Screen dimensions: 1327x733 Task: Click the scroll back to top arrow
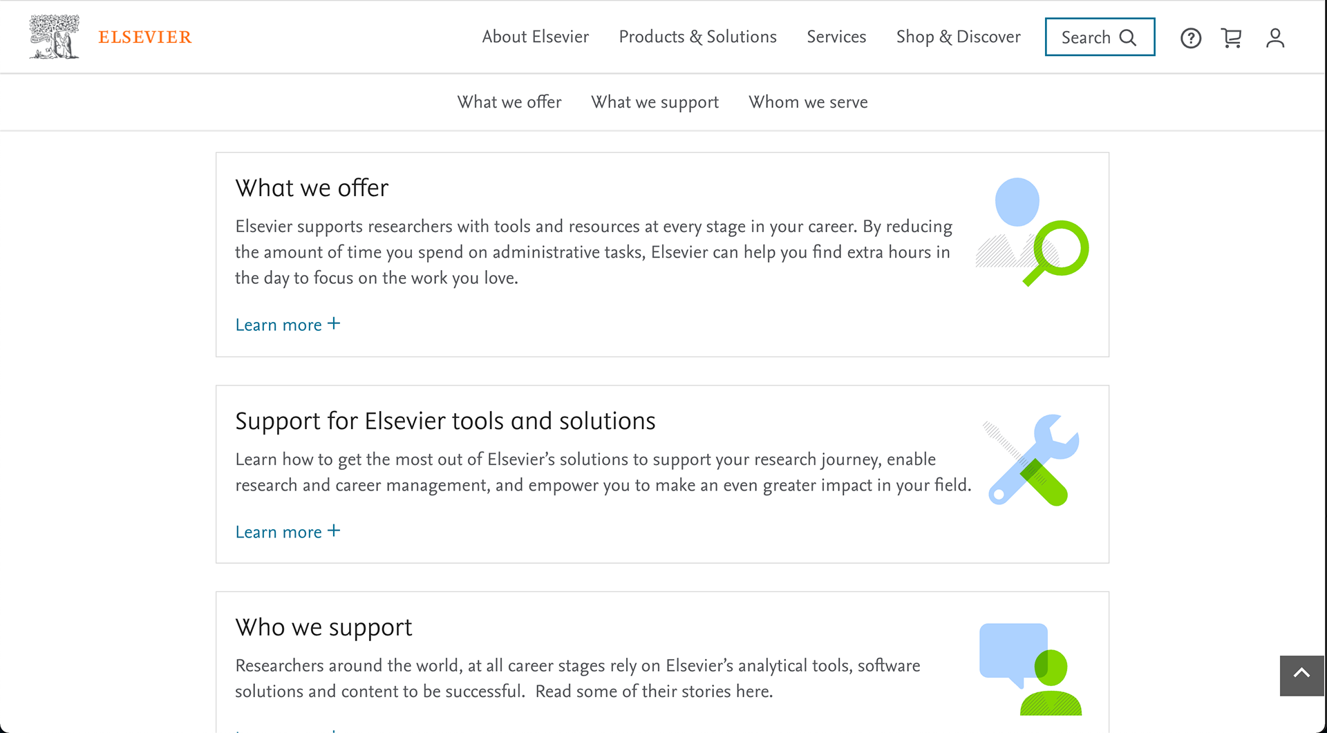(1301, 675)
